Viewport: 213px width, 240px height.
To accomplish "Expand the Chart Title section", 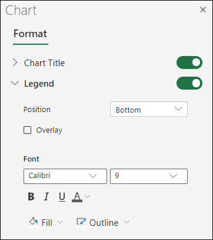I will coord(15,63).
